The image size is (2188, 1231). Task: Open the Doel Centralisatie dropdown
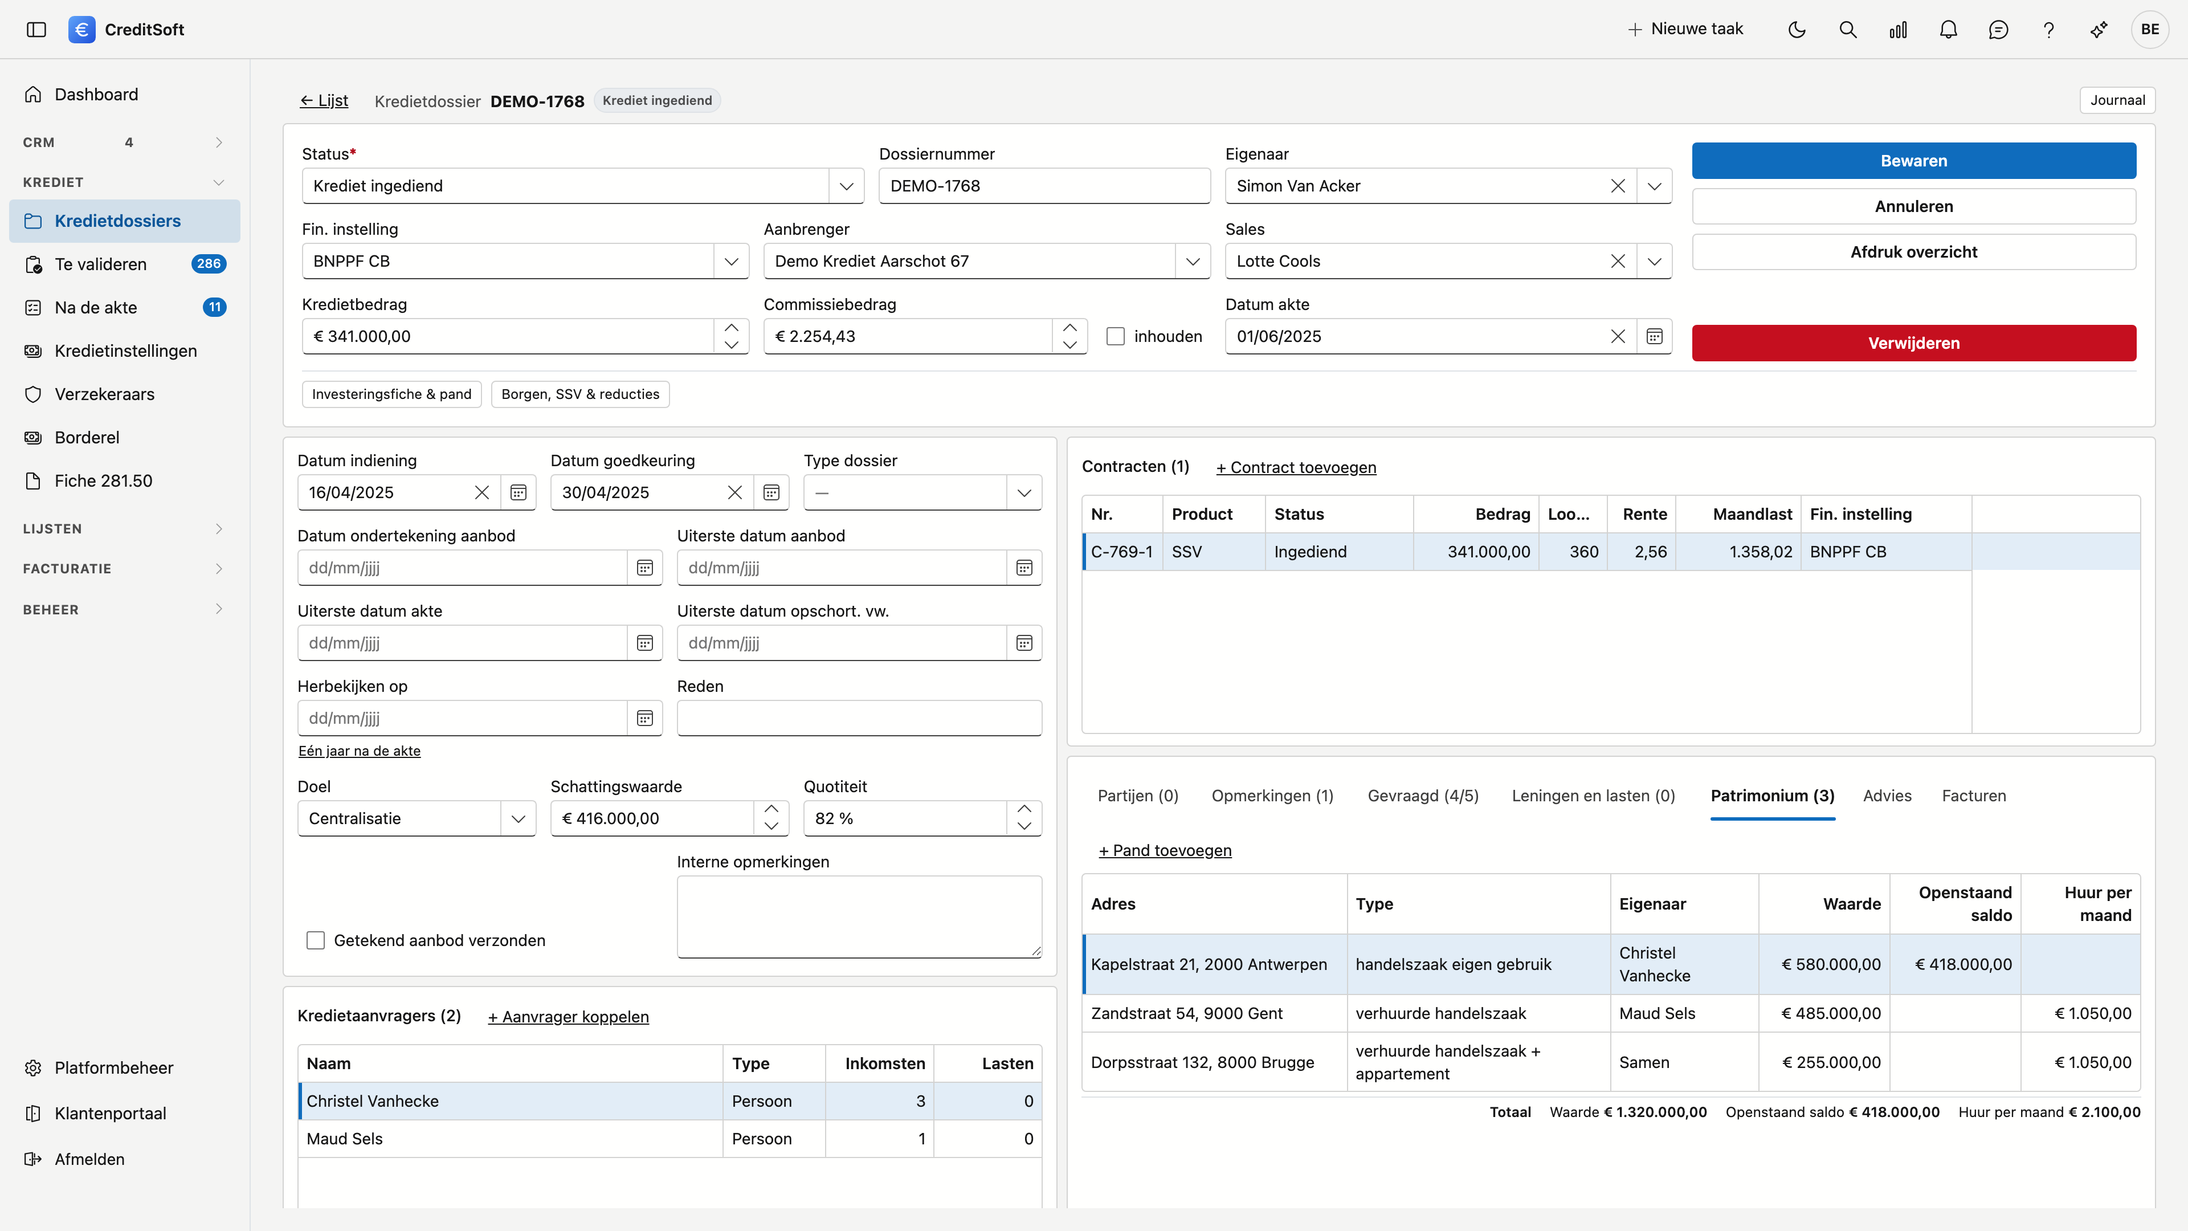tap(518, 819)
